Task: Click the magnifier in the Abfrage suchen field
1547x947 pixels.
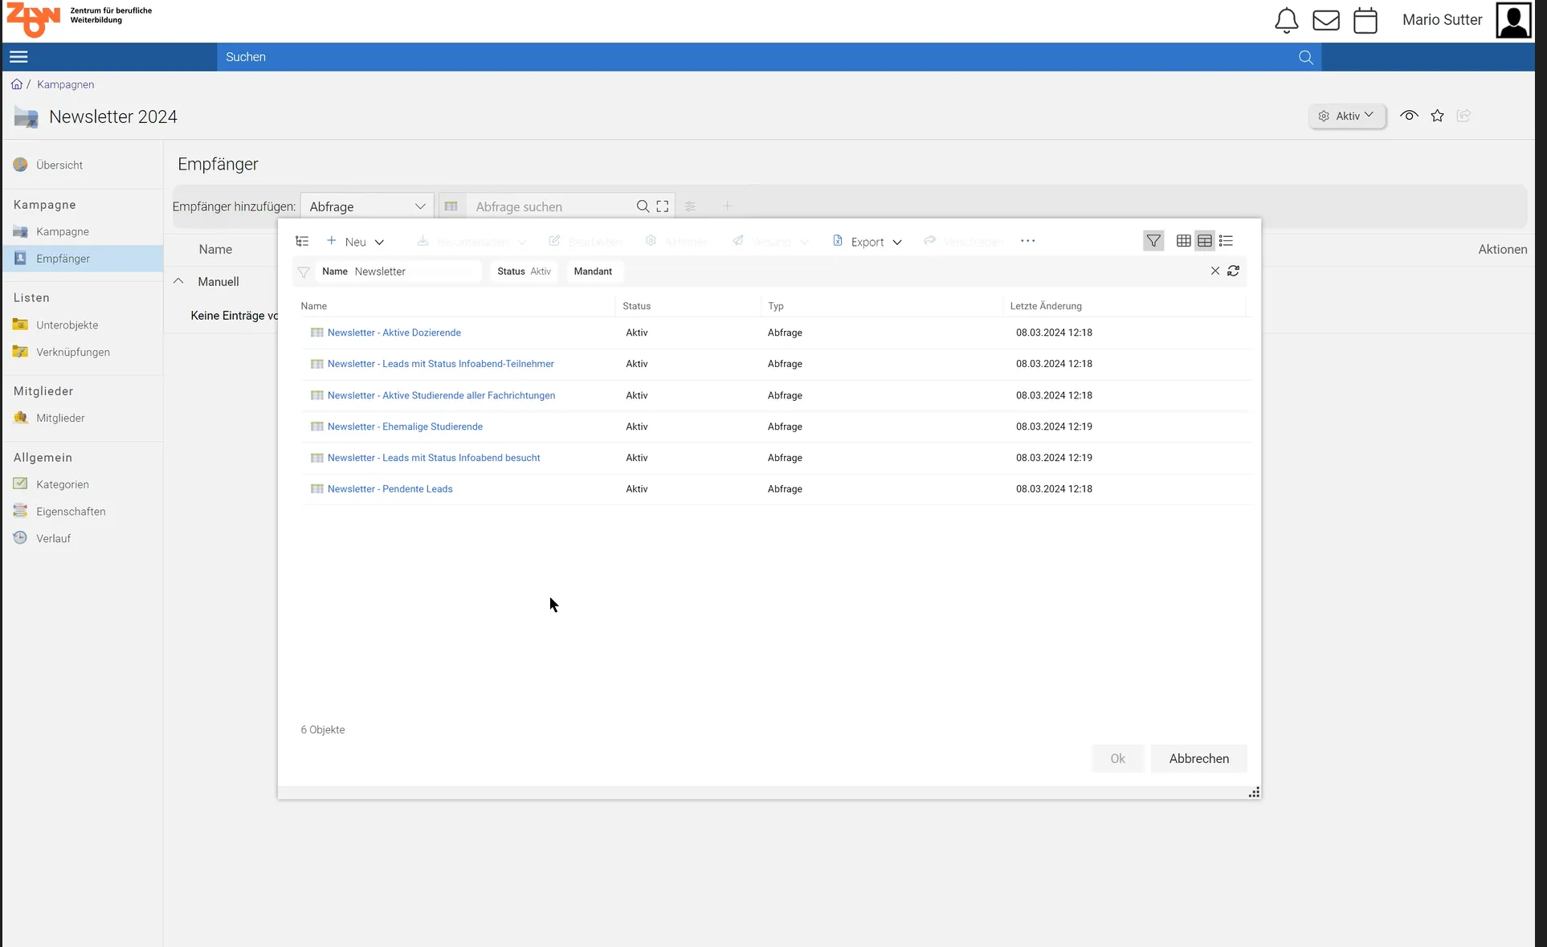Action: tap(643, 206)
